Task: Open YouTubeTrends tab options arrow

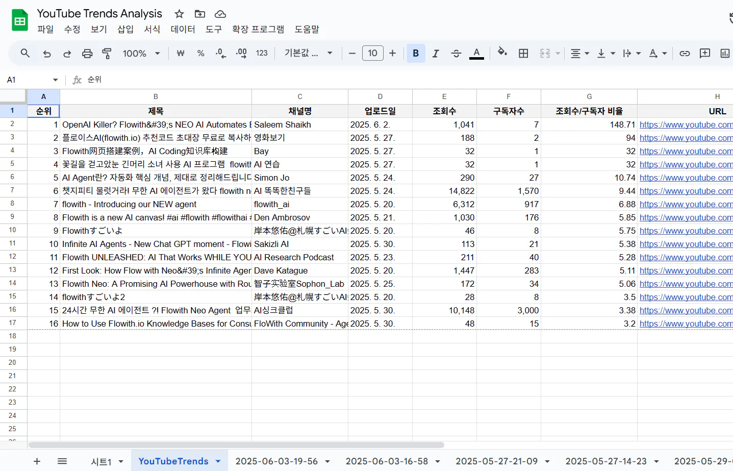Action: (x=218, y=461)
